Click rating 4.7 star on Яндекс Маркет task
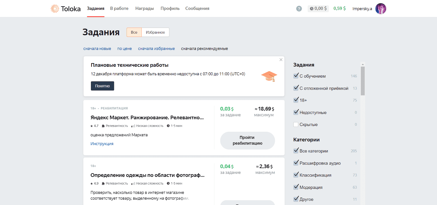The width and height of the screenshot is (437, 205). (95, 126)
